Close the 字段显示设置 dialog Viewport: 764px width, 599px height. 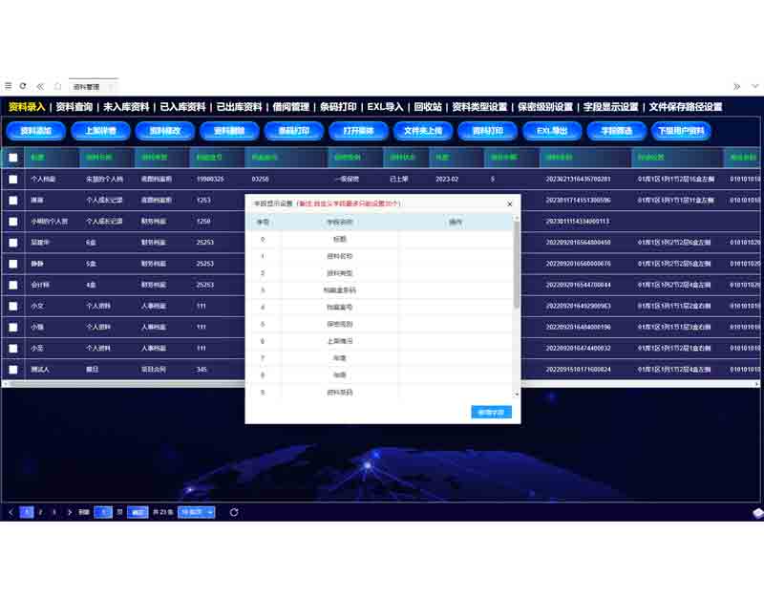point(509,203)
